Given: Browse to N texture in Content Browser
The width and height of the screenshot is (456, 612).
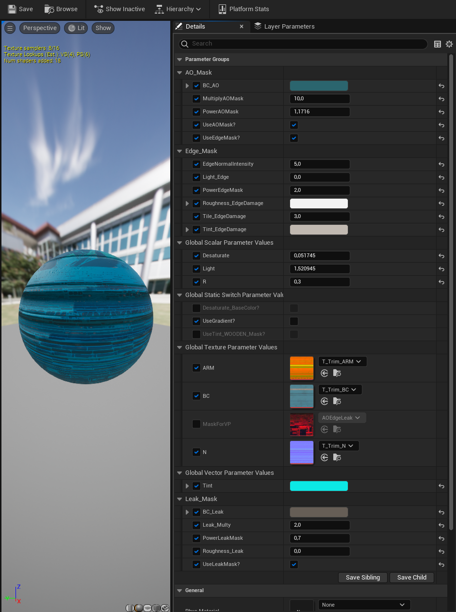Looking at the screenshot, I should point(337,457).
